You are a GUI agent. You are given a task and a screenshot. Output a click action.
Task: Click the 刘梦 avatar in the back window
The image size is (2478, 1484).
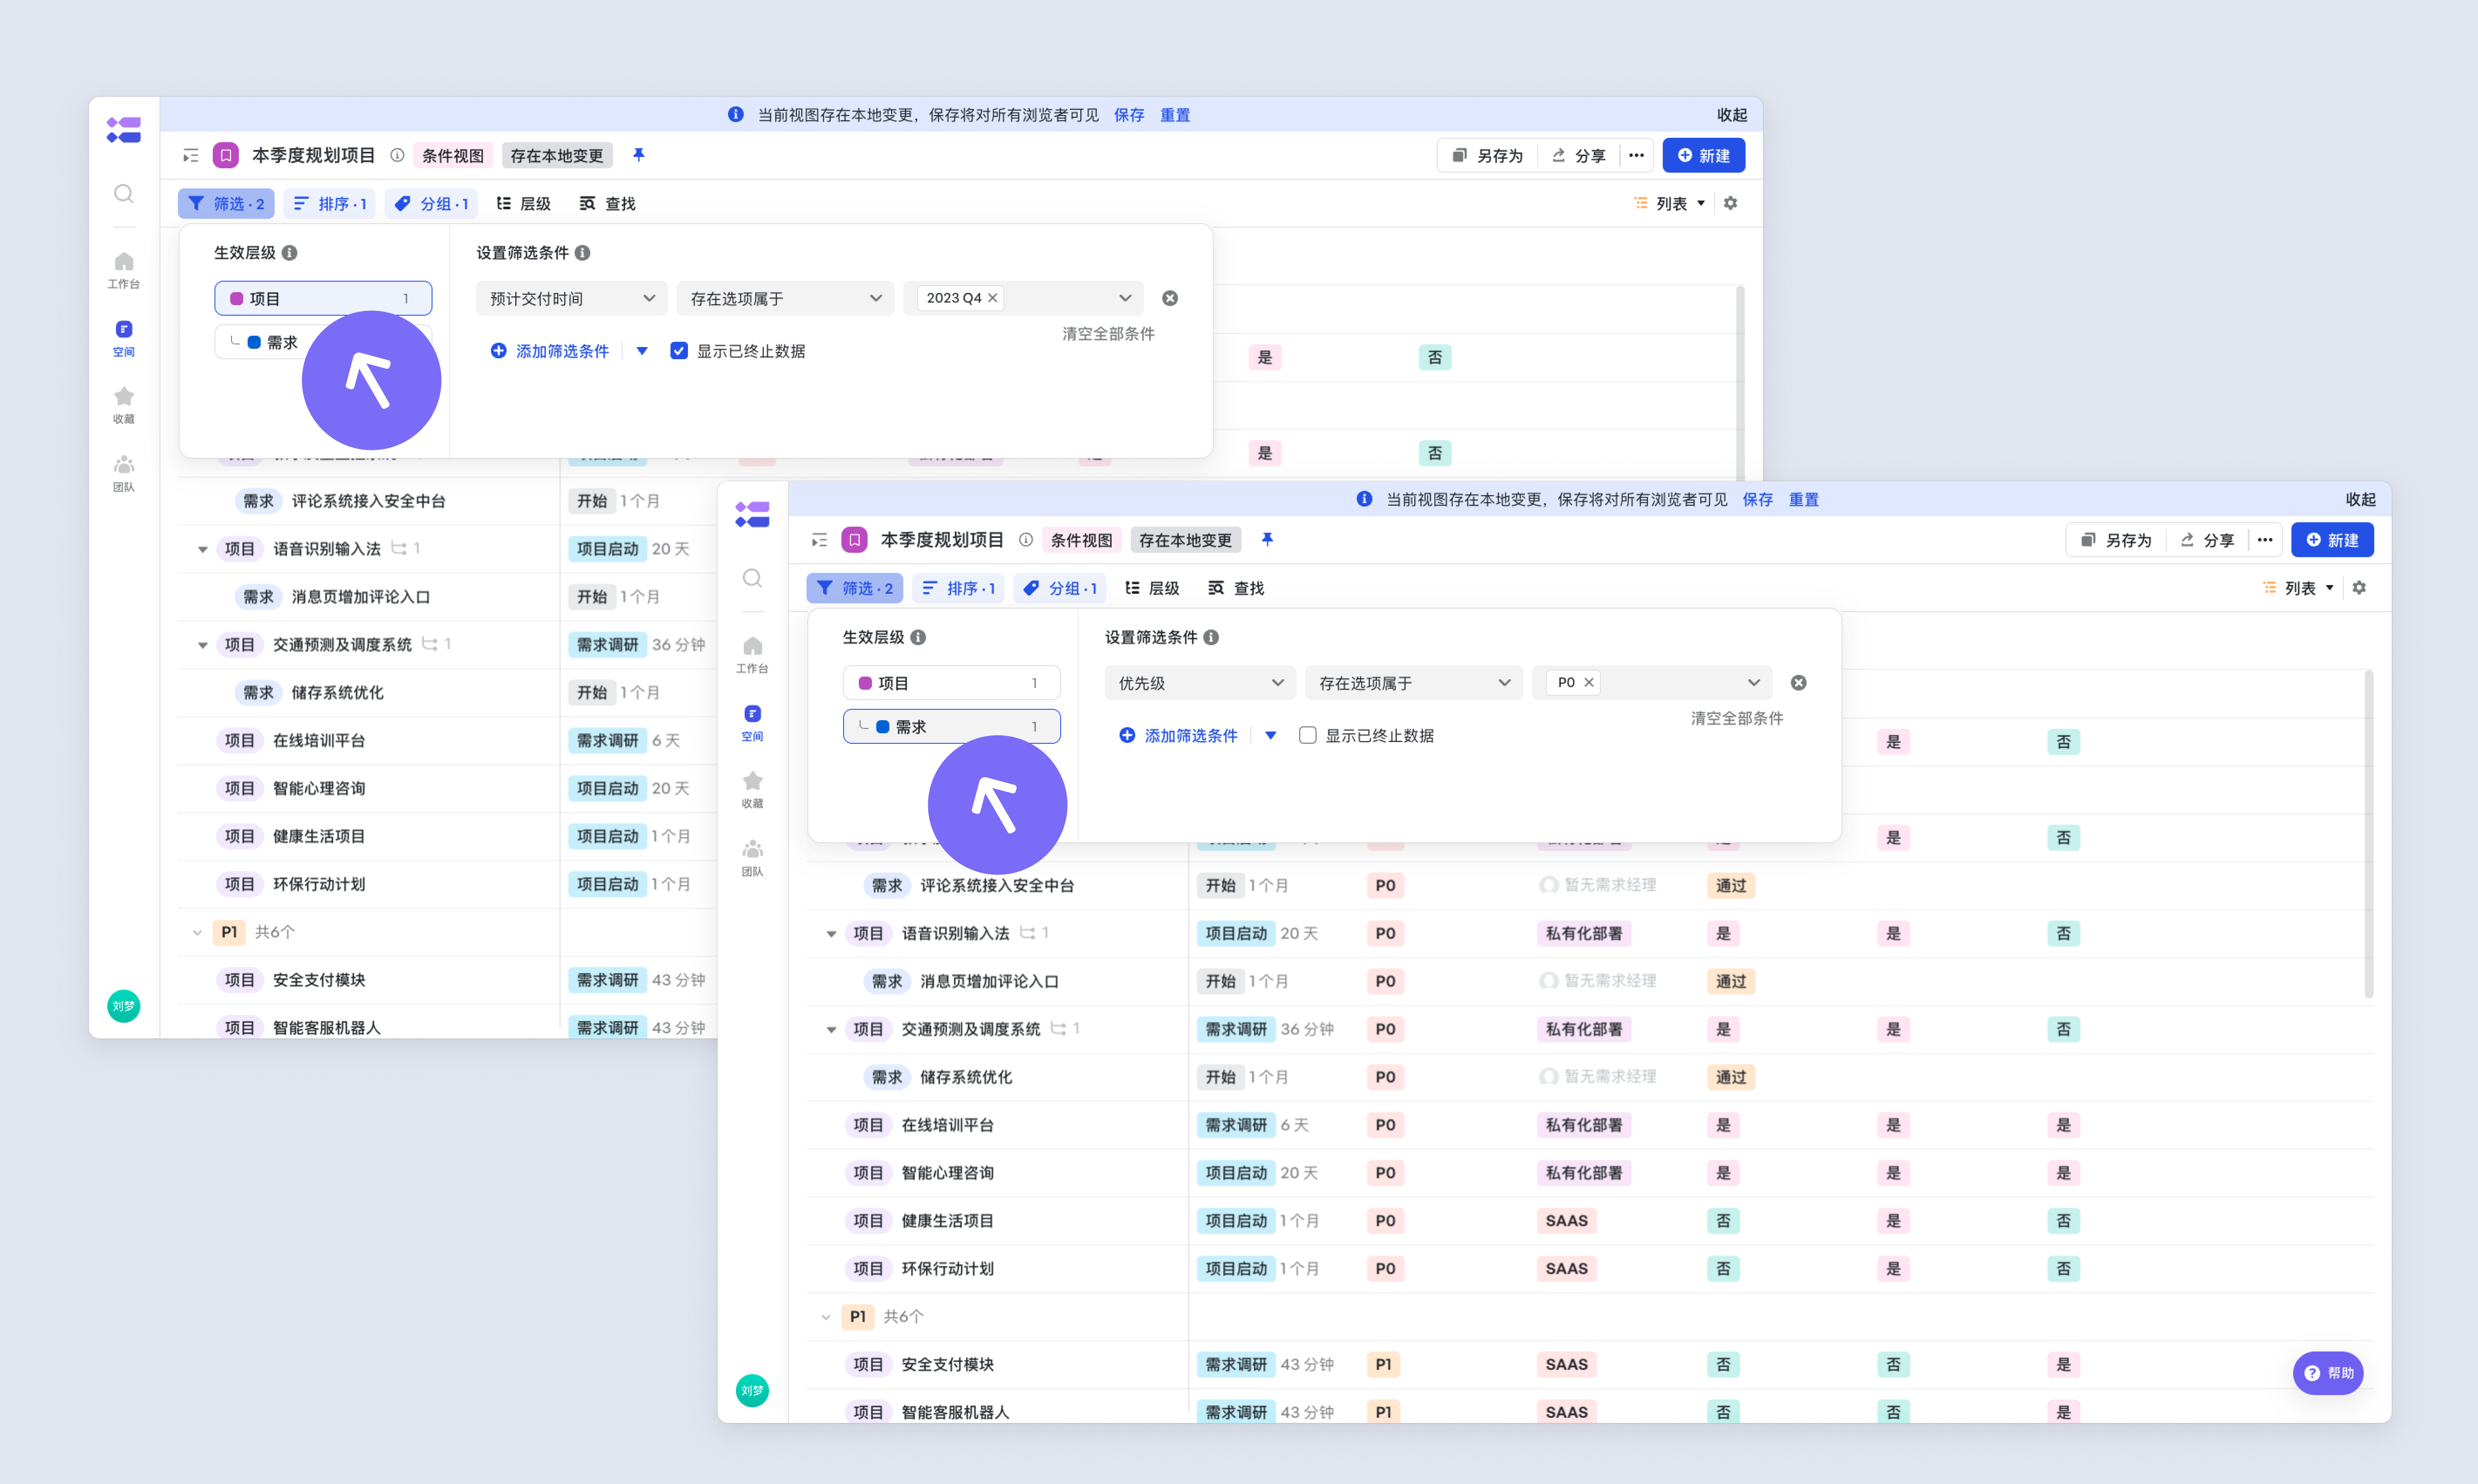[123, 1006]
